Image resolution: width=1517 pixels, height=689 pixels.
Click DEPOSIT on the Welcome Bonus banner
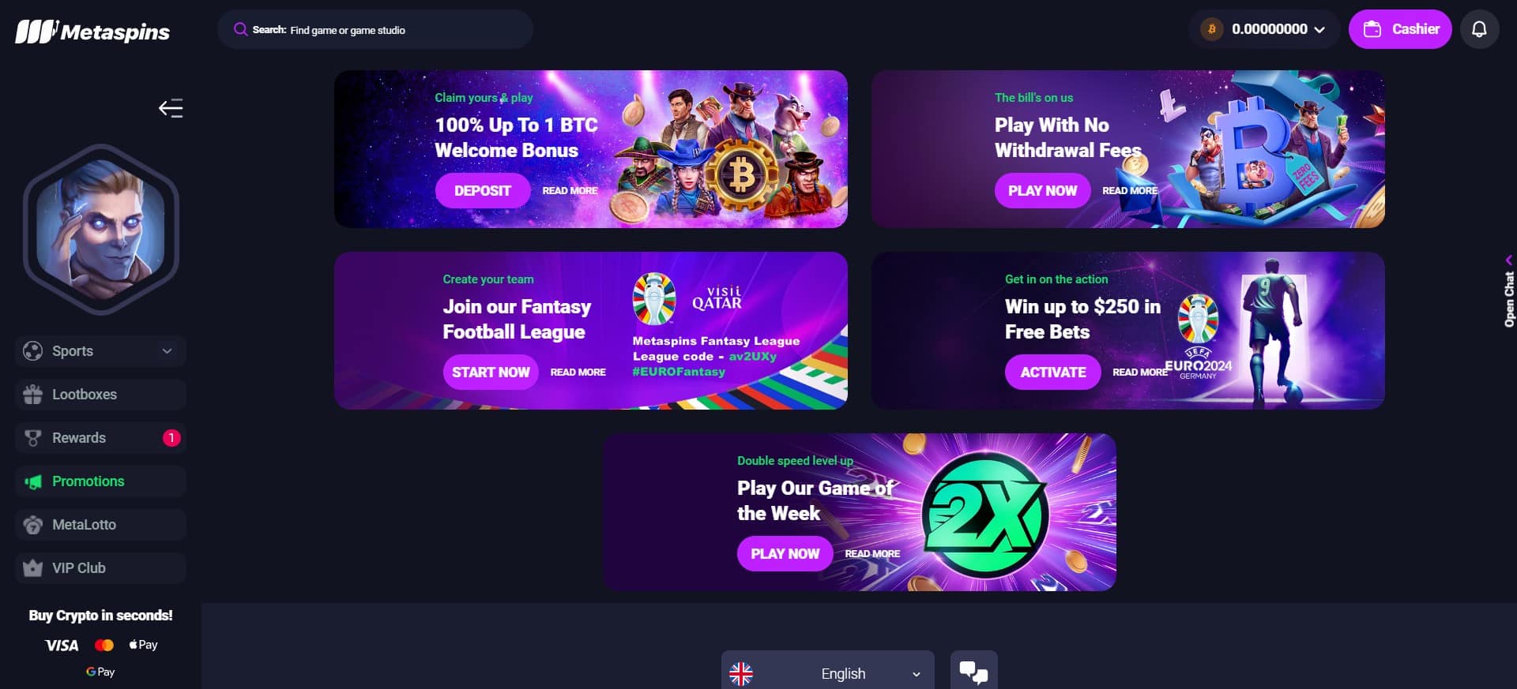482,191
